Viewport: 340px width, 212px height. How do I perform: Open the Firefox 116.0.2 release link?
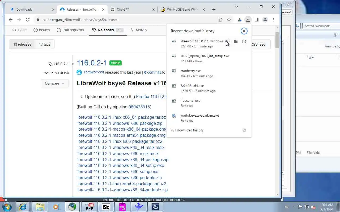point(151,97)
